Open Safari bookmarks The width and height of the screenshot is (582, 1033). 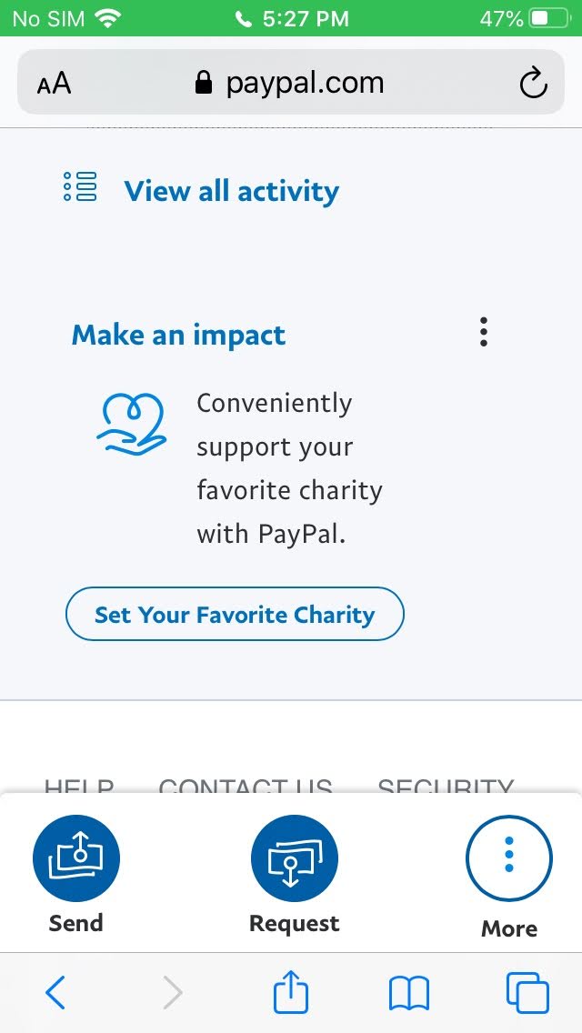pyautogui.click(x=408, y=992)
